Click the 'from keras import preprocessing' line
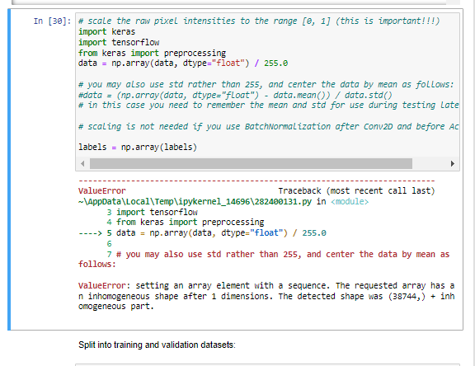The width and height of the screenshot is (475, 366). (x=152, y=53)
